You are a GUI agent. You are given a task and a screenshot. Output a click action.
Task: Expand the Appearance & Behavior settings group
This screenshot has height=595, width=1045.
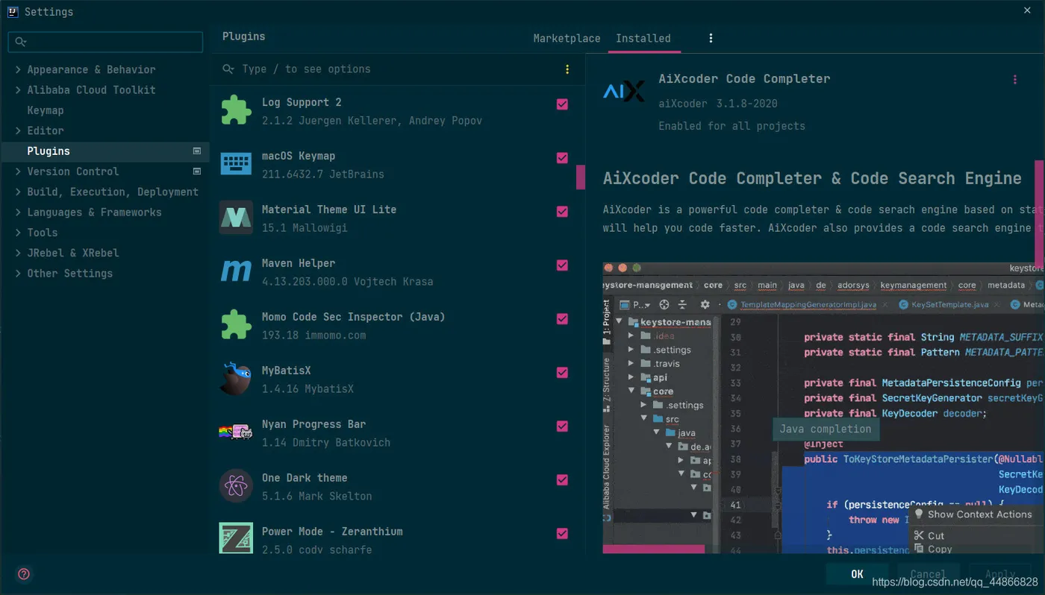(x=18, y=69)
